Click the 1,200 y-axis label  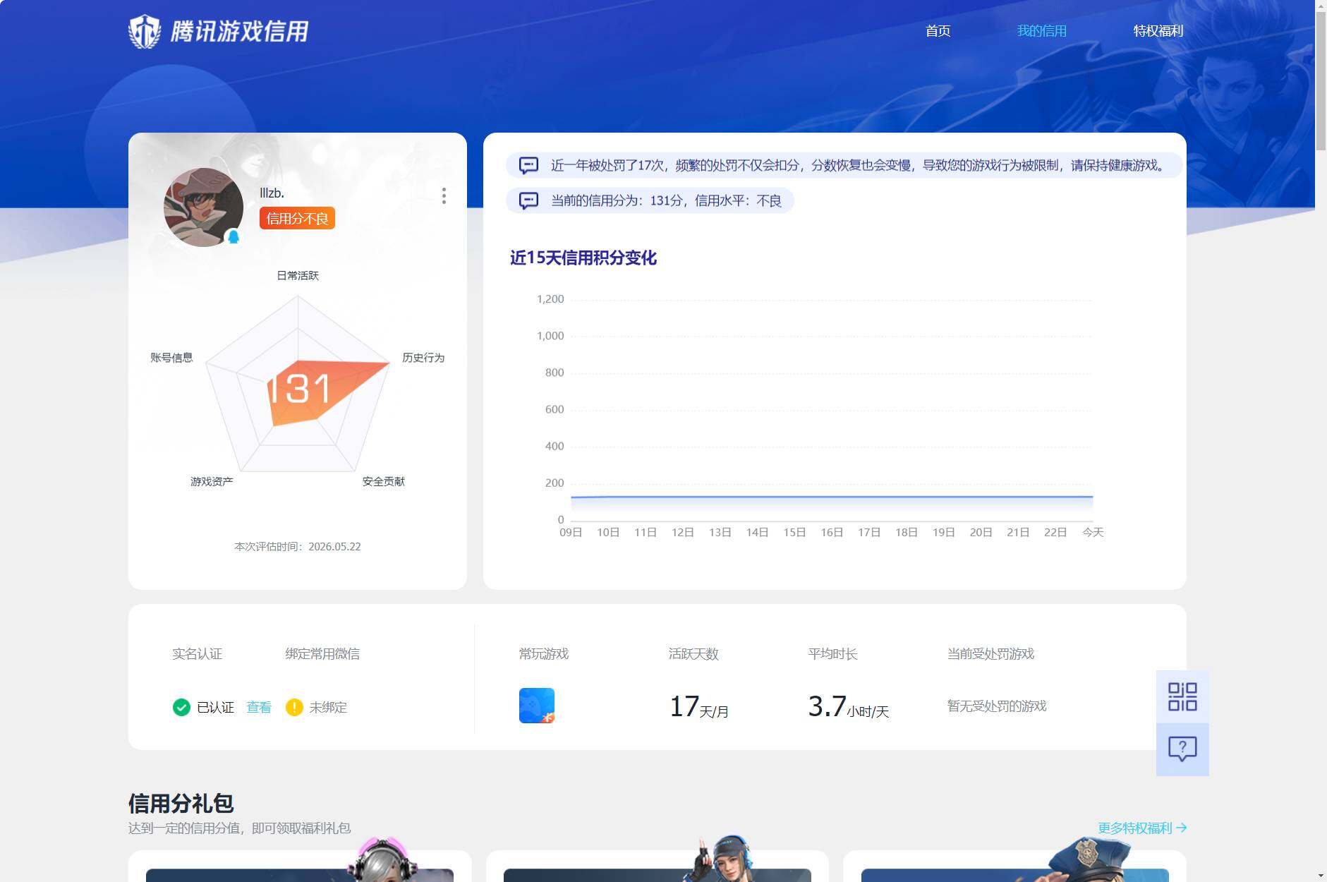pyautogui.click(x=550, y=299)
